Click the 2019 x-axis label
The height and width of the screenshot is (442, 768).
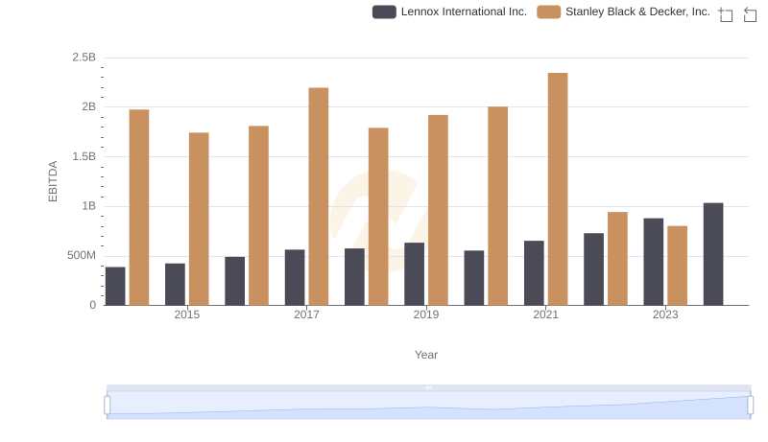pos(426,314)
